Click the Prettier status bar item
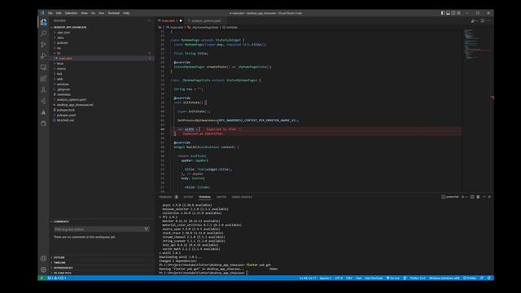 tap(470, 278)
